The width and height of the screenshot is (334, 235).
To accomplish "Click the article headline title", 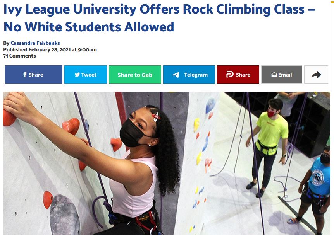I will (159, 18).
